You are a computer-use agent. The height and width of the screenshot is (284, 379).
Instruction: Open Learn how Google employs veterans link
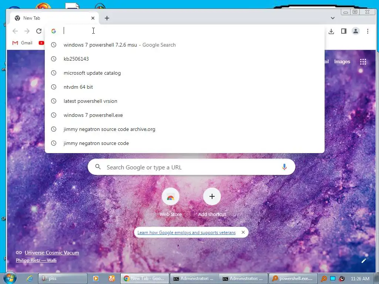coord(187,232)
